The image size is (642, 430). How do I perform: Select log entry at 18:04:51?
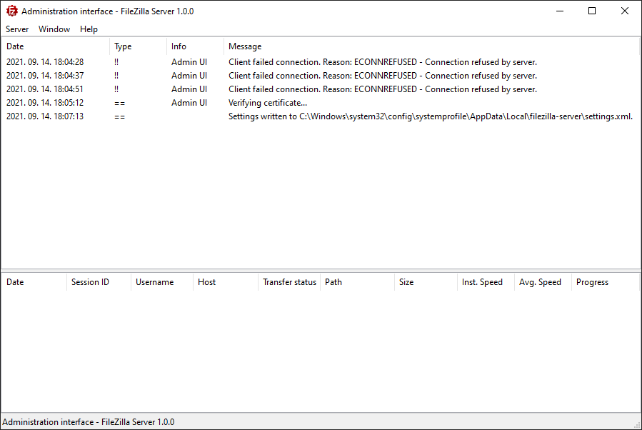point(321,89)
